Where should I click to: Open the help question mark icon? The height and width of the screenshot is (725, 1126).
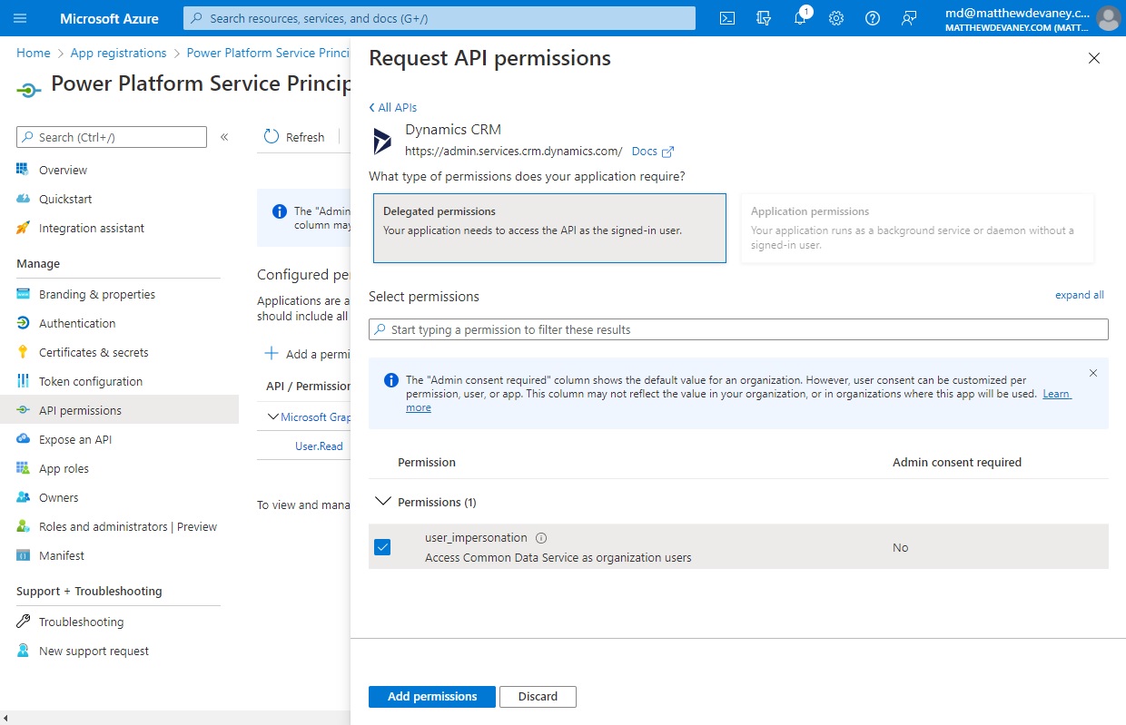tap(872, 18)
